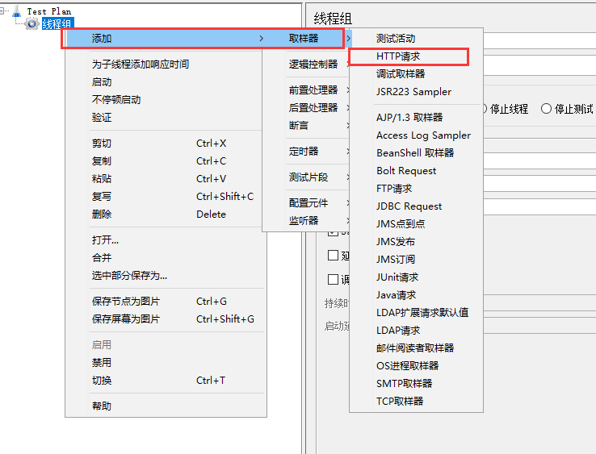Click 删除 in the context menu
Viewport: 596px width, 454px height.
(x=165, y=214)
